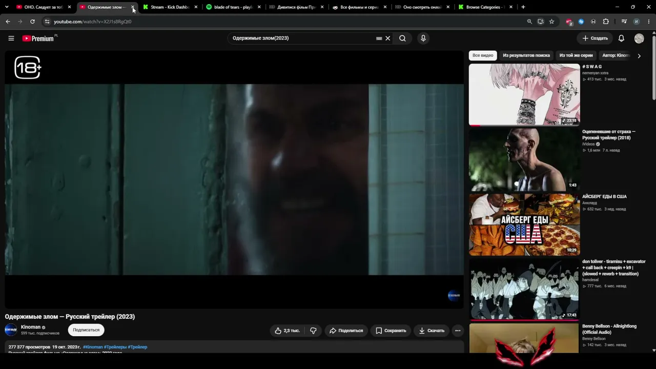Share the video with 'Поделиться' button

[346, 331]
